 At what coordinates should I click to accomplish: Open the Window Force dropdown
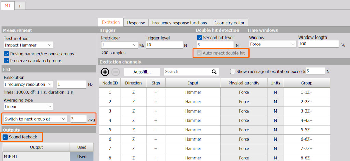tap(272, 44)
